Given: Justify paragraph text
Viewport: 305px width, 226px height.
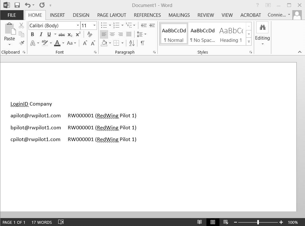Looking at the screenshot, I should [129, 34].
